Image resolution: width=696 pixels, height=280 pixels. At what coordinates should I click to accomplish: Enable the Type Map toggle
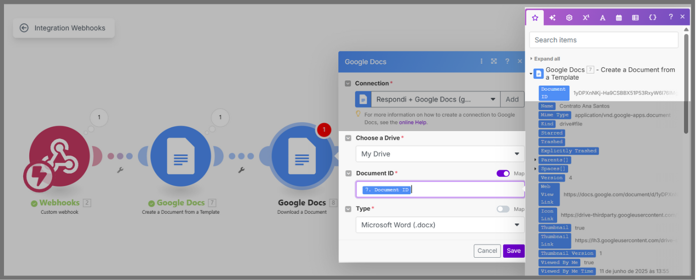pyautogui.click(x=503, y=209)
